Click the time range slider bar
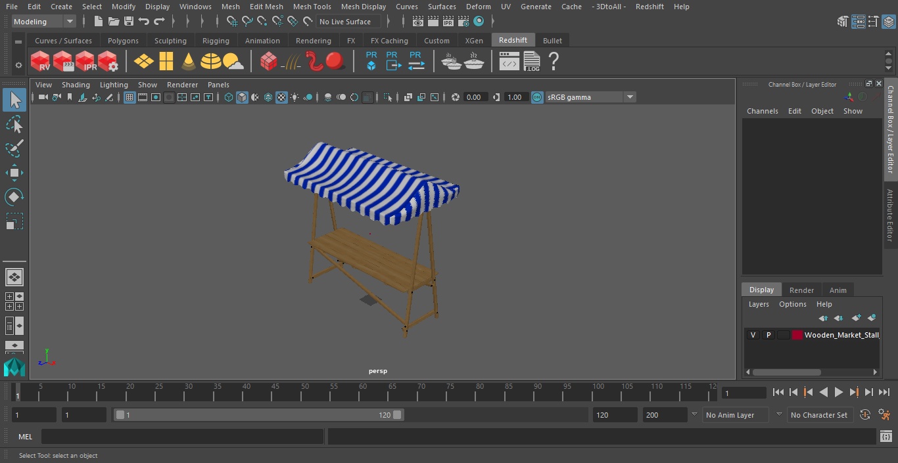This screenshot has width=898, height=463. (x=258, y=415)
